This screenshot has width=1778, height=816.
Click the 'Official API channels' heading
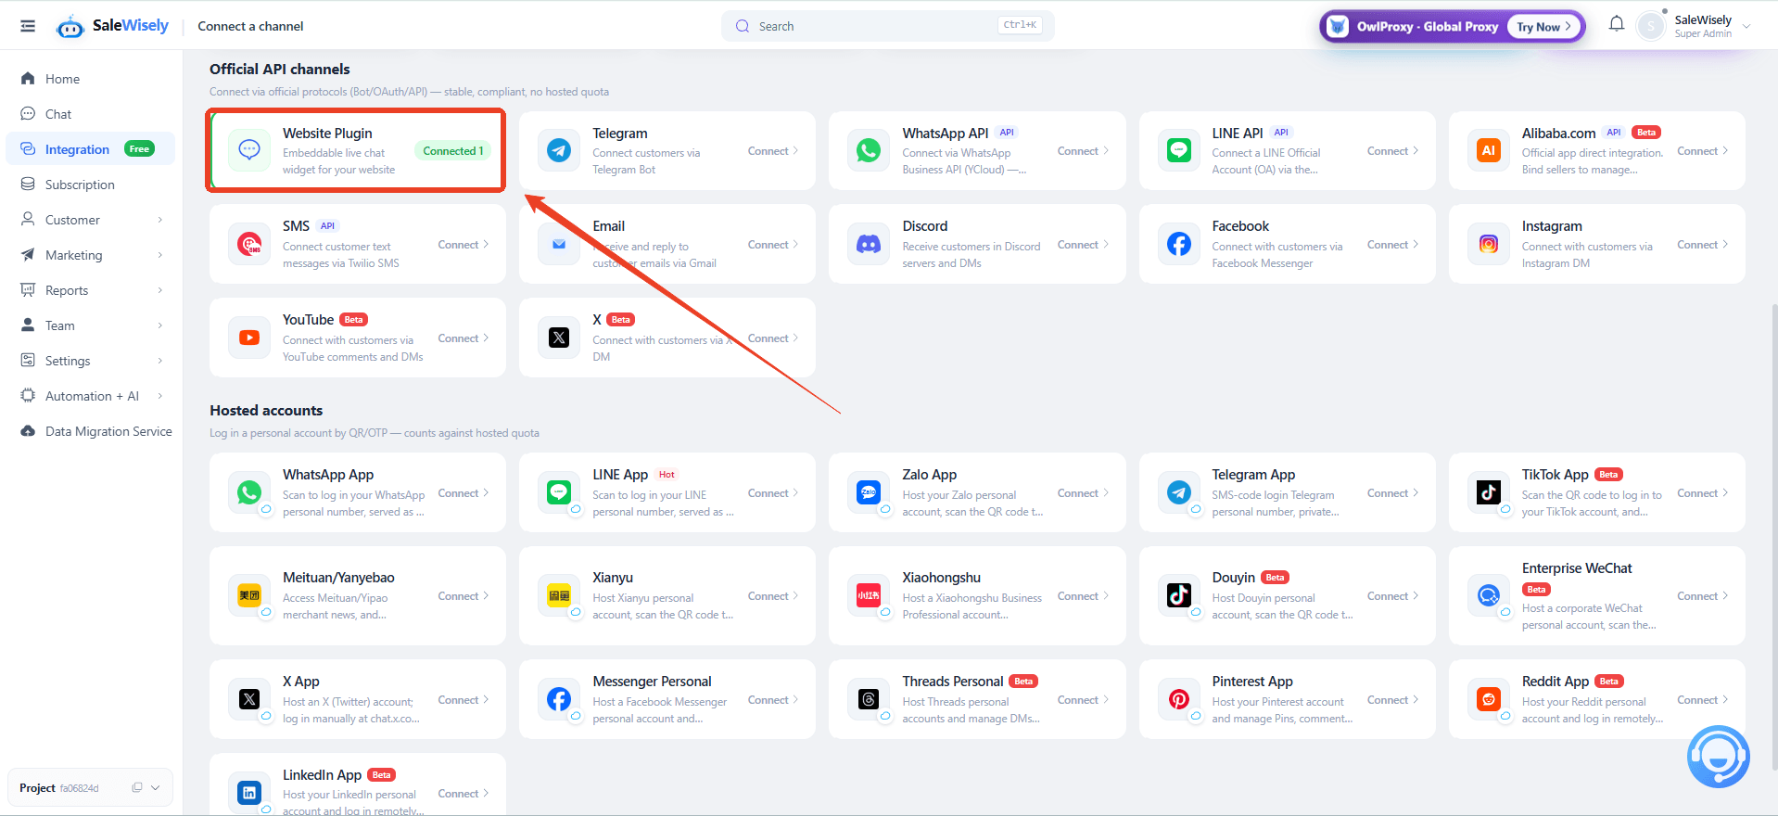pyautogui.click(x=280, y=69)
